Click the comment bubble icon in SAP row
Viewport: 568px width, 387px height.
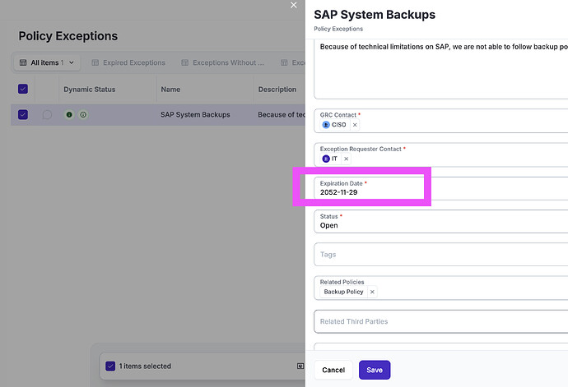pyautogui.click(x=47, y=115)
